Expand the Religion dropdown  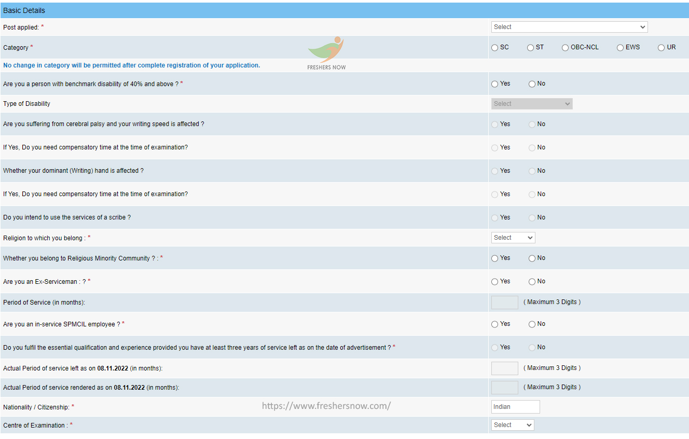coord(513,238)
